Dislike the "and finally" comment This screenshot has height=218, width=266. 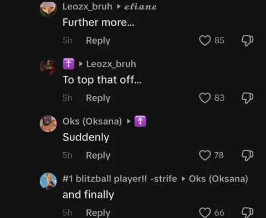click(x=248, y=212)
